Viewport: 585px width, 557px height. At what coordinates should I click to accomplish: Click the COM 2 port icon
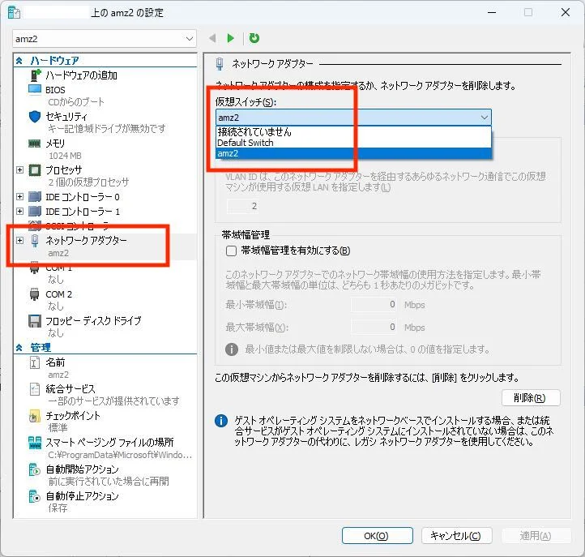(x=35, y=294)
